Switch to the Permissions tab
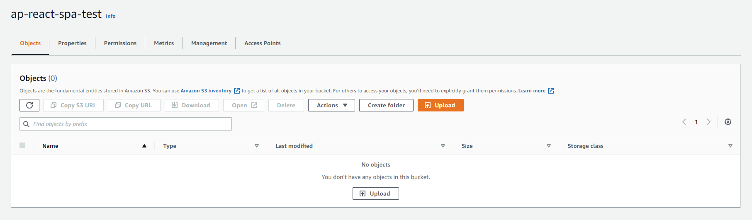 pyautogui.click(x=120, y=43)
